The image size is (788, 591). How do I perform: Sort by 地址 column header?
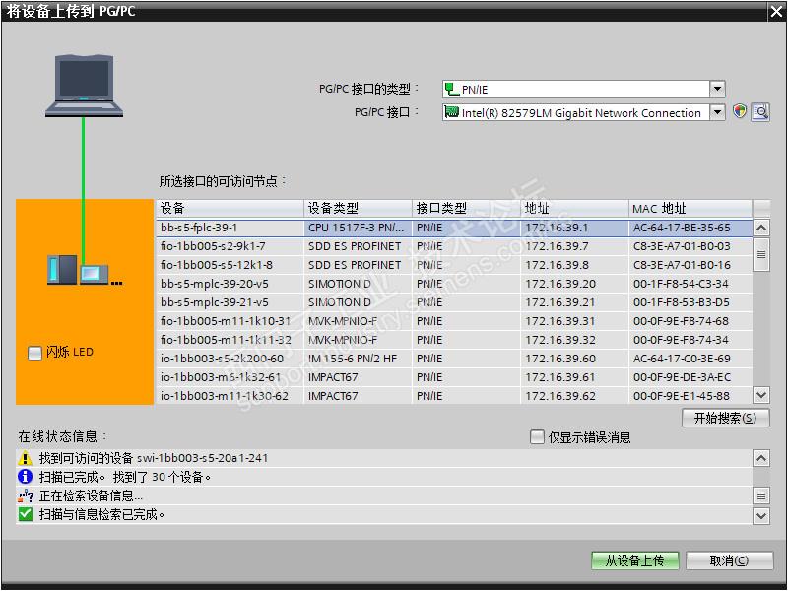pos(574,208)
